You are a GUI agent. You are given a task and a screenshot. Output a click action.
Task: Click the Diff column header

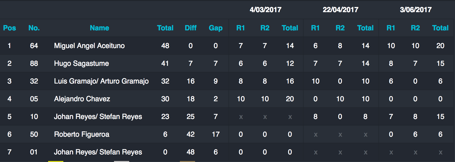191,28
